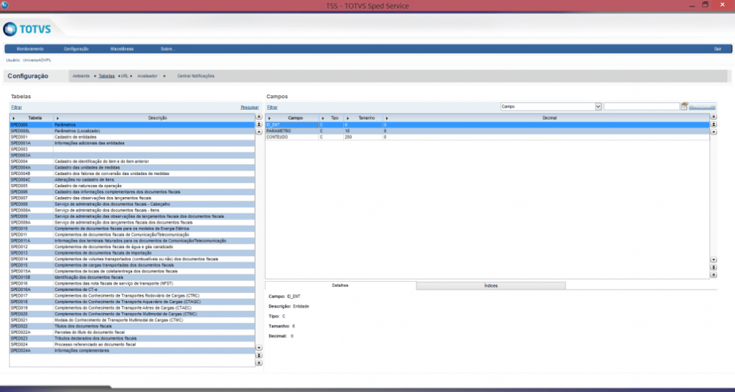Open the Monitoramento menu
Image resolution: width=735 pixels, height=392 pixels.
(x=30, y=49)
